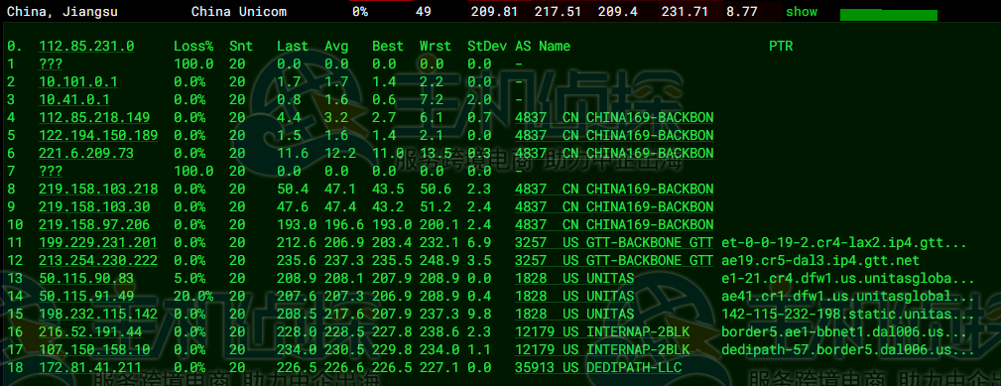Select AS 35913 DEDIPATH-LLC entry
Screen dimensions: 1001x386
(598, 367)
